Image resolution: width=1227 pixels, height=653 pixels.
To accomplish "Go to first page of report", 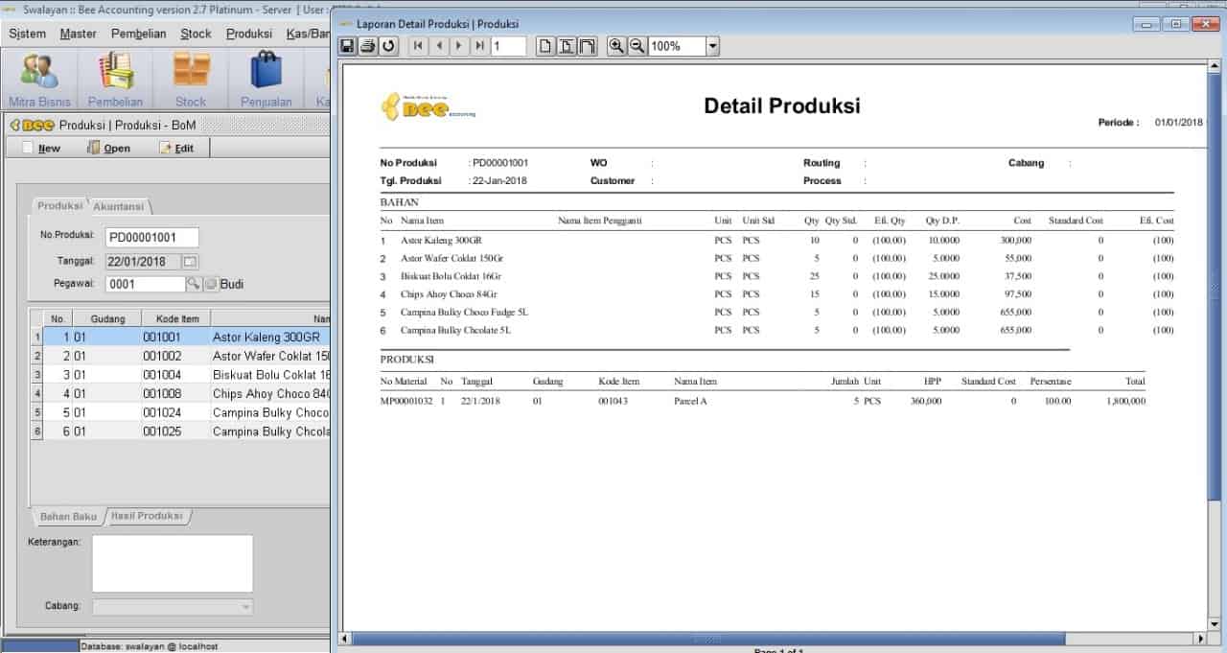I will click(419, 46).
